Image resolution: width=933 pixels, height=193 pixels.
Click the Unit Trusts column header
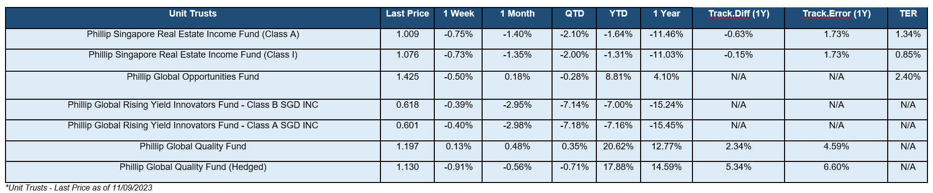pos(193,14)
